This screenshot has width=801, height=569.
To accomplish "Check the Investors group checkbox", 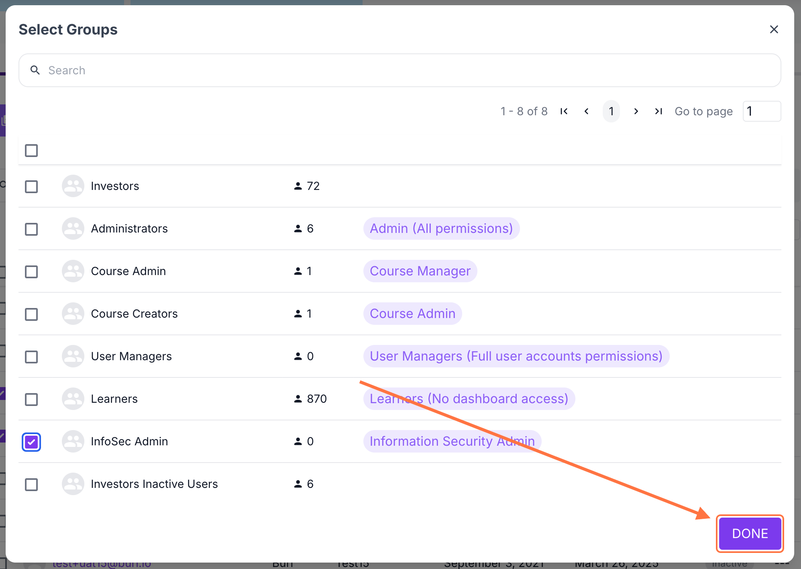I will (x=31, y=187).
